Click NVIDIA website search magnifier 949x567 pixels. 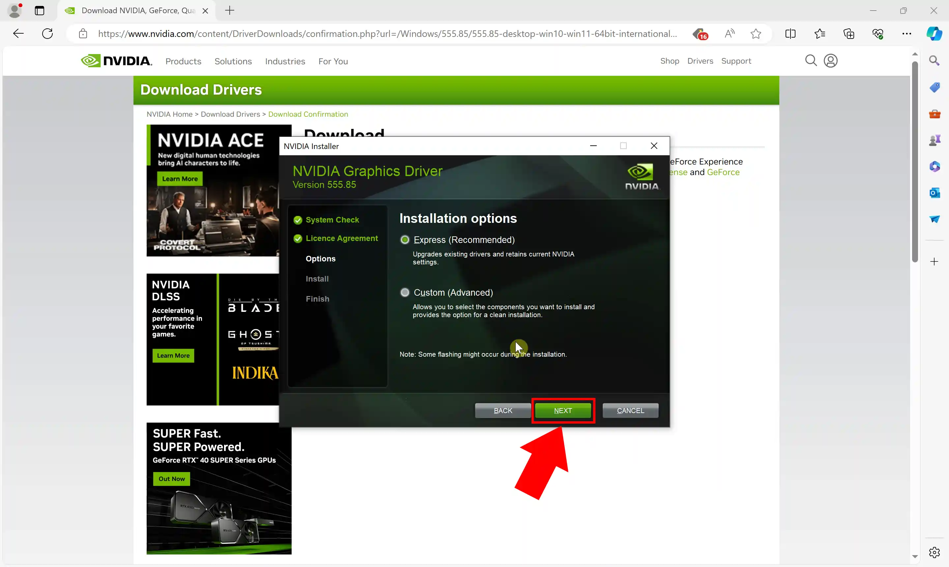811,60
